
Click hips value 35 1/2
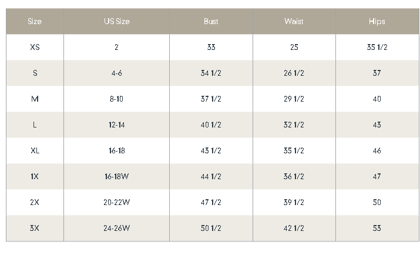point(377,48)
